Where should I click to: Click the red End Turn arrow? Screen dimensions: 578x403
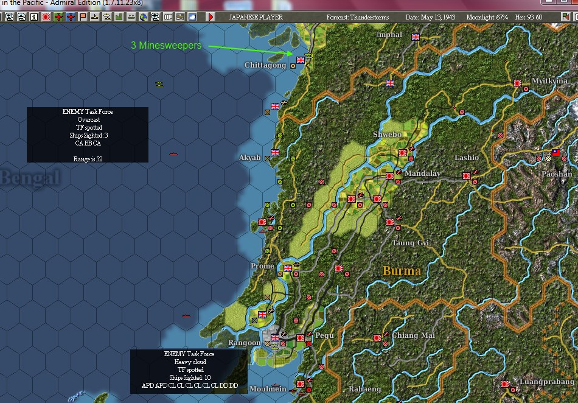tap(210, 17)
